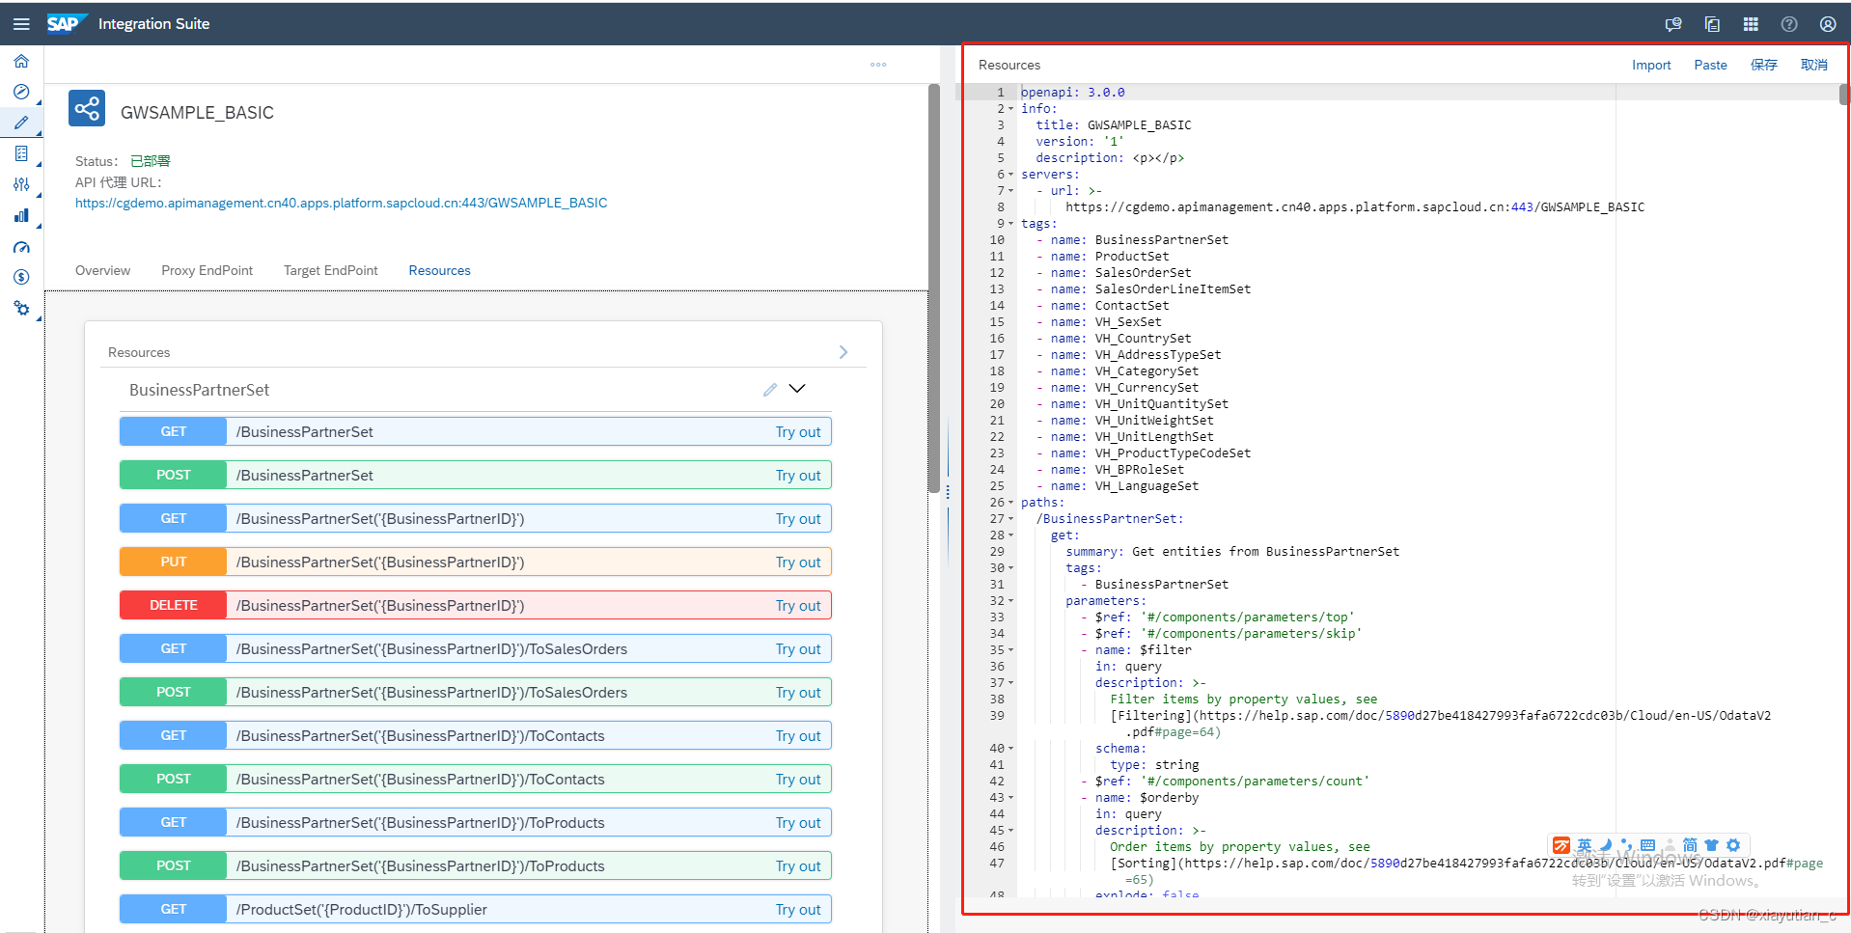The height and width of the screenshot is (933, 1851).
Task: Click the SAP logo
Action: point(66,24)
